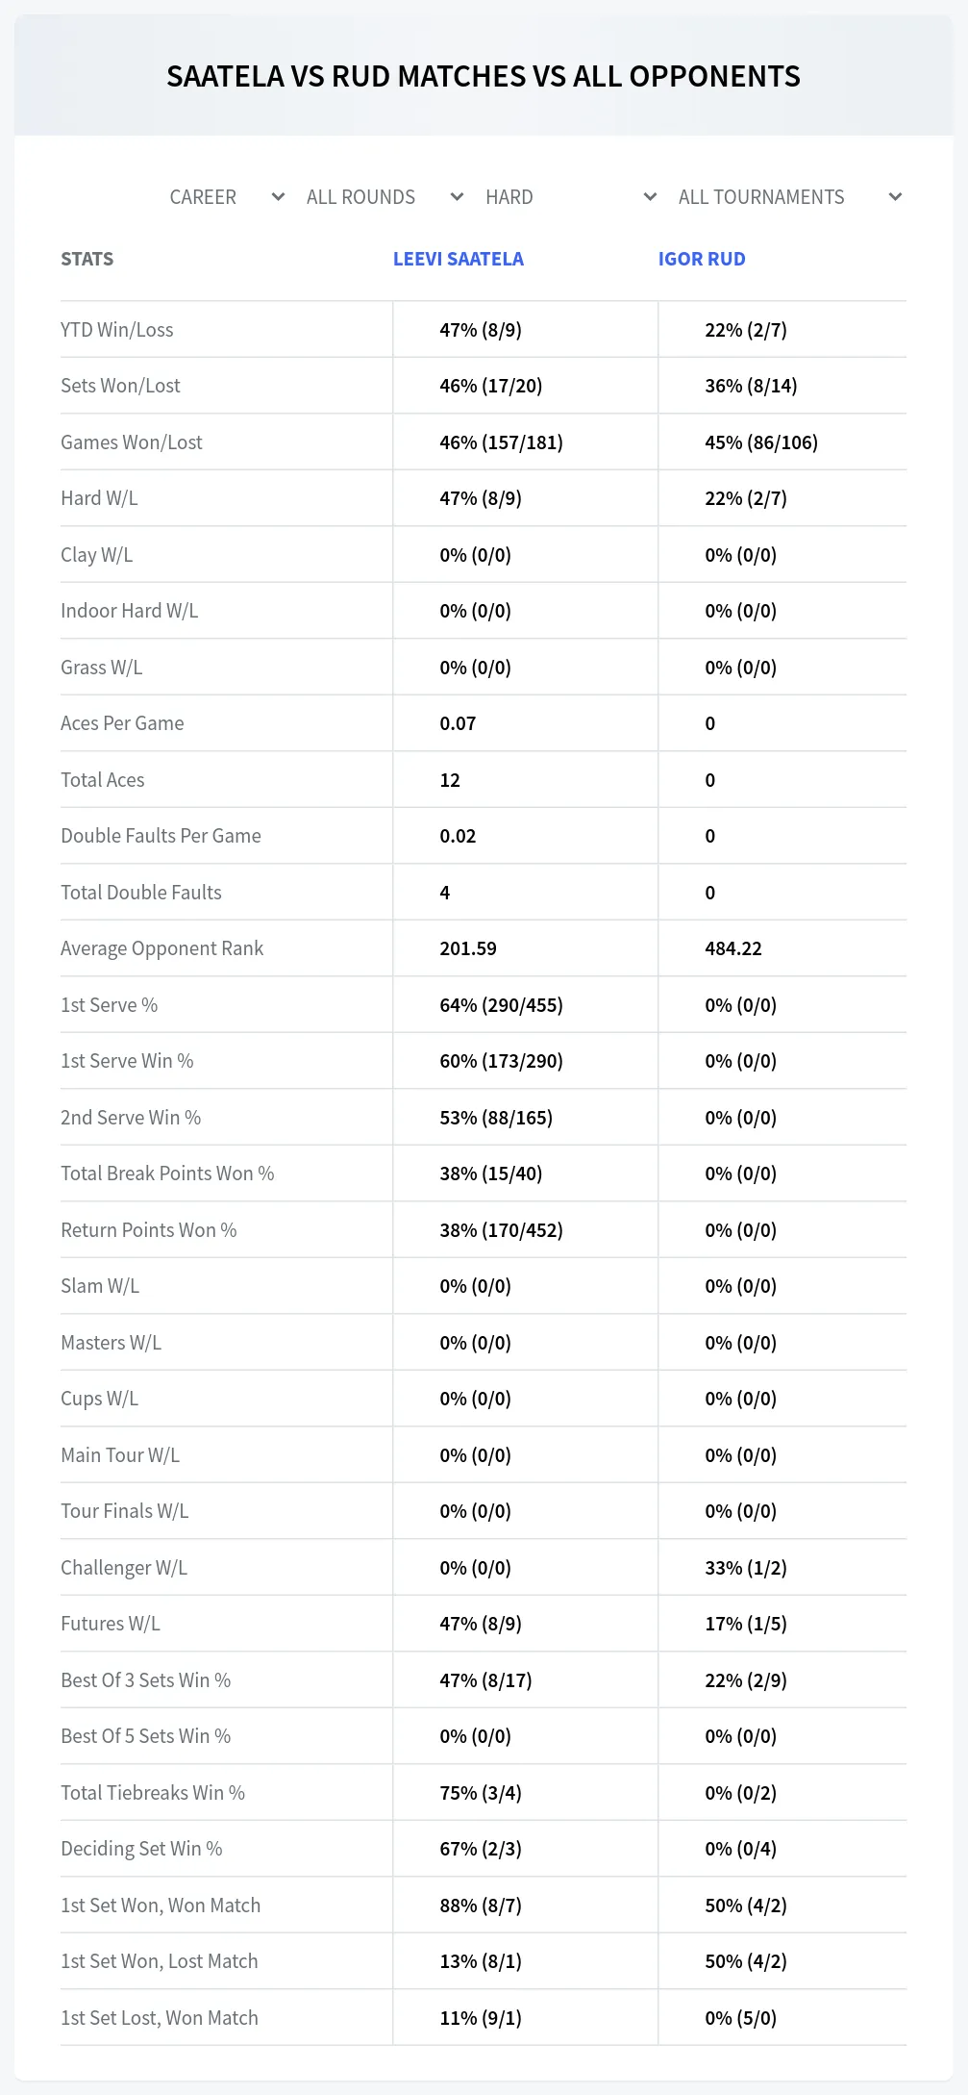
Task: Click Rud's Futures W/L value 17% (1/5)
Action: [746, 1624]
